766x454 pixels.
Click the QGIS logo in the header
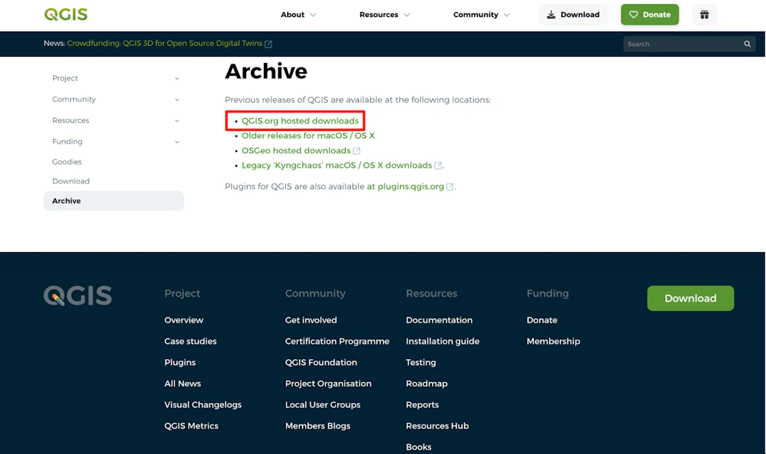[66, 14]
